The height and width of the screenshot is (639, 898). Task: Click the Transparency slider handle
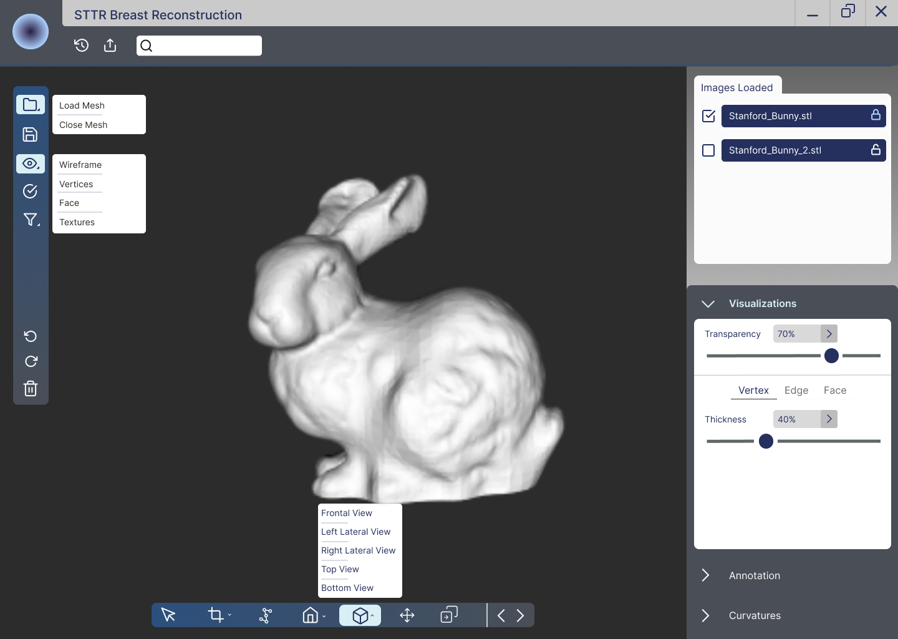coord(831,356)
